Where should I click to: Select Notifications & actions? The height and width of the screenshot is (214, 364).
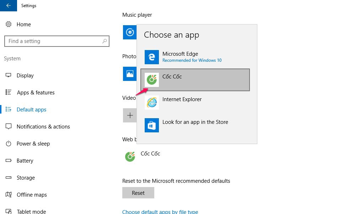pos(43,127)
